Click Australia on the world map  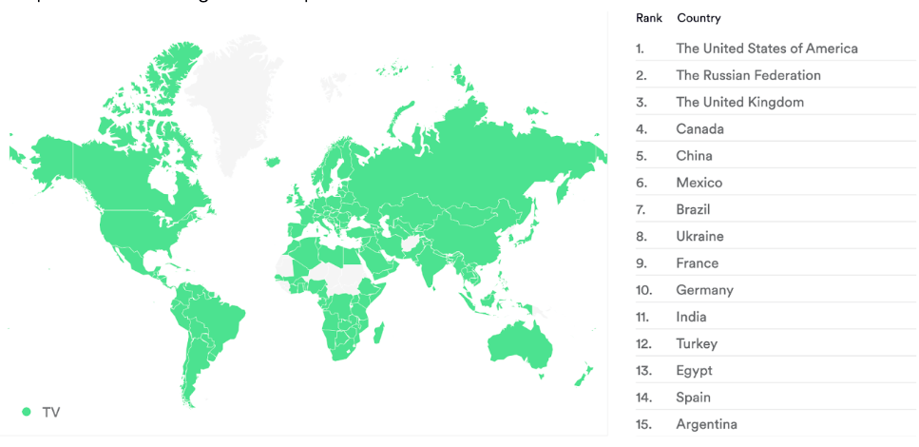519,345
